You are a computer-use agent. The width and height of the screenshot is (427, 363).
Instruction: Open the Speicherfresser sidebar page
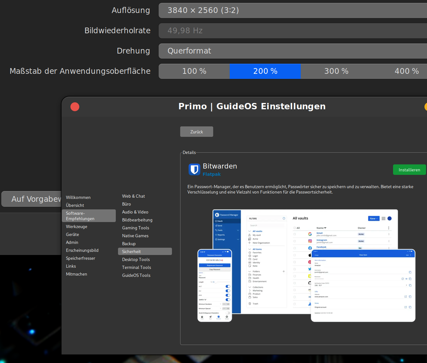pyautogui.click(x=81, y=258)
